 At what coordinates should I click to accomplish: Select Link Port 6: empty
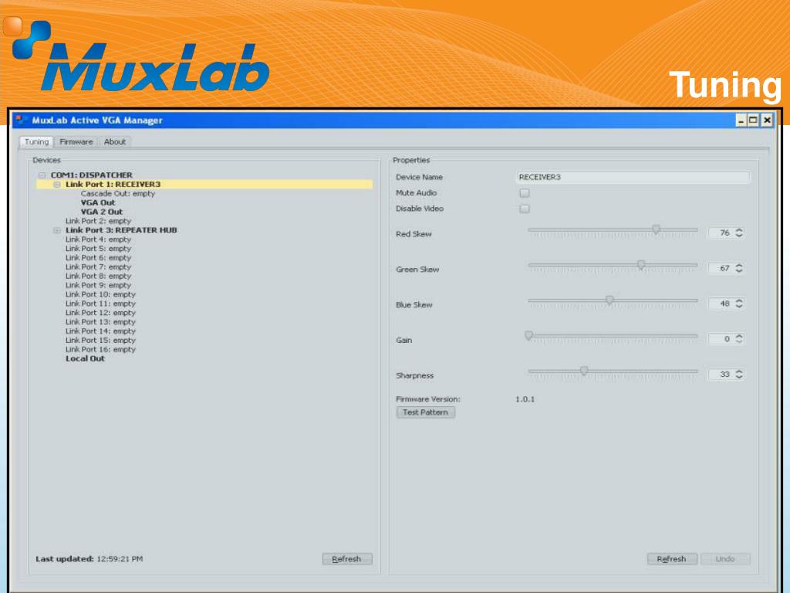tap(98, 258)
